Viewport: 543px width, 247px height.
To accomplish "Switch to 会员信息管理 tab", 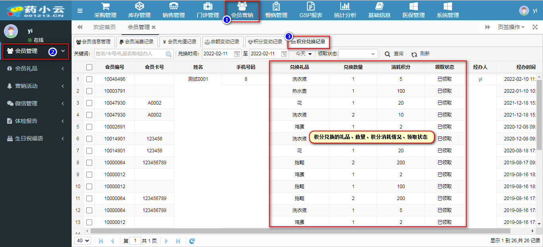I will pos(93,42).
